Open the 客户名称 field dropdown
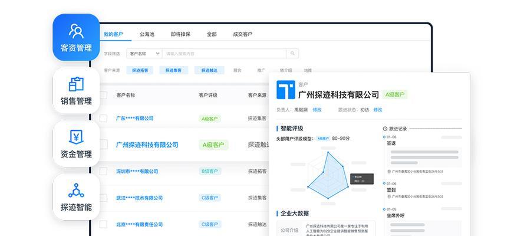Viewport: 524px width, 236px height. click(144, 54)
